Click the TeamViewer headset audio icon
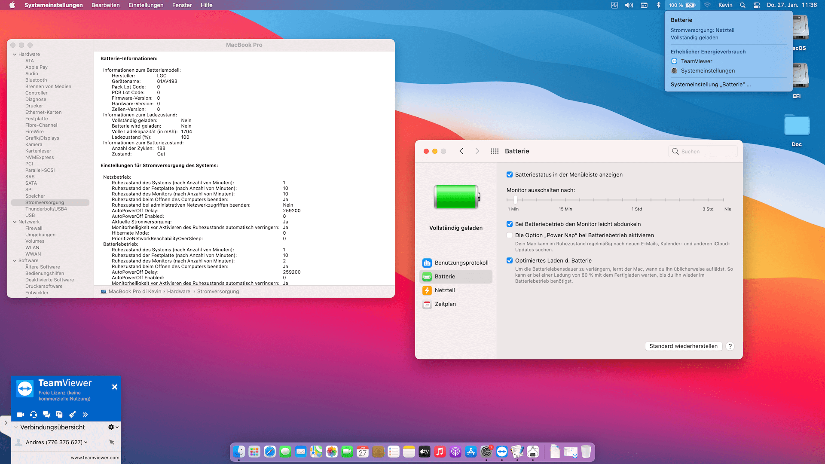Image resolution: width=825 pixels, height=464 pixels. (x=34, y=415)
